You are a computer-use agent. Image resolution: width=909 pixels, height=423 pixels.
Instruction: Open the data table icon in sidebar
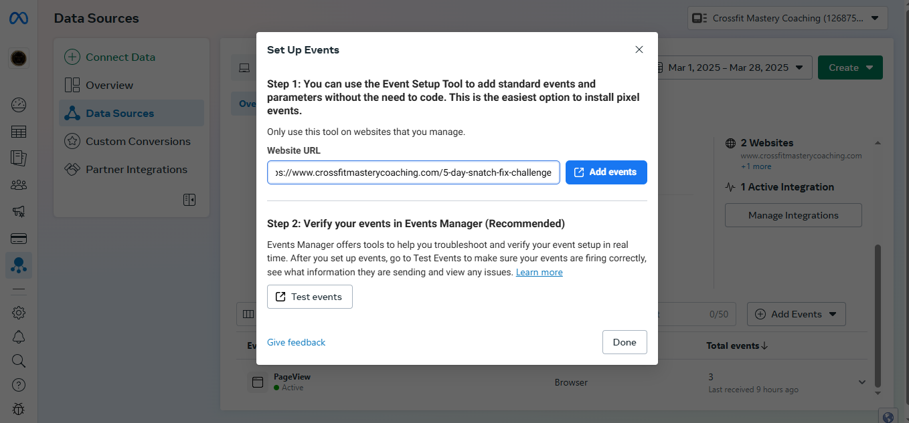[x=19, y=132]
